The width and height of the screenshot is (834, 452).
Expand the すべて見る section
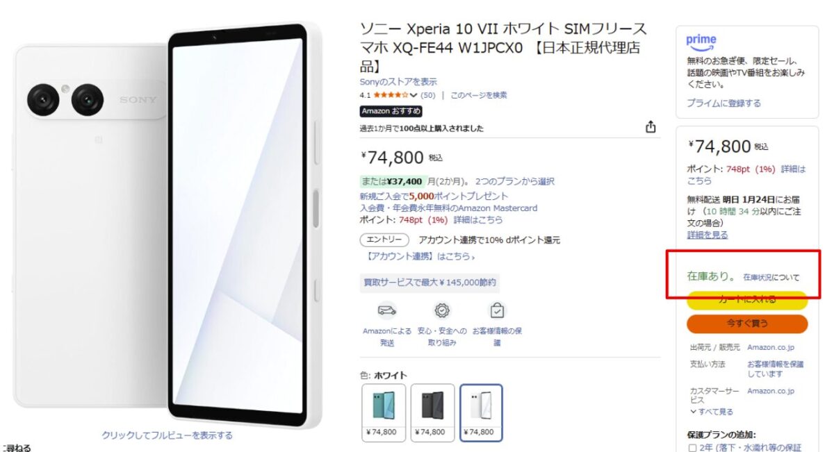(x=712, y=412)
